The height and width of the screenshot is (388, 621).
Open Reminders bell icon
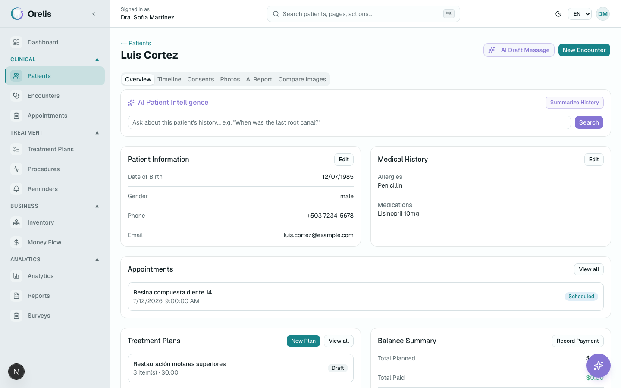16,189
